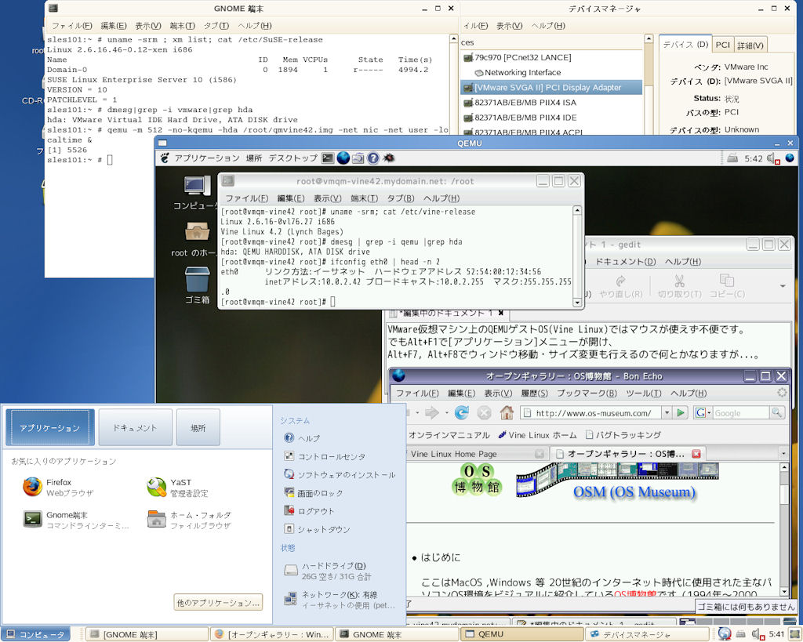Open Google search engine dropdown in Bon Echo
The height and width of the screenshot is (642, 803).
point(702,412)
